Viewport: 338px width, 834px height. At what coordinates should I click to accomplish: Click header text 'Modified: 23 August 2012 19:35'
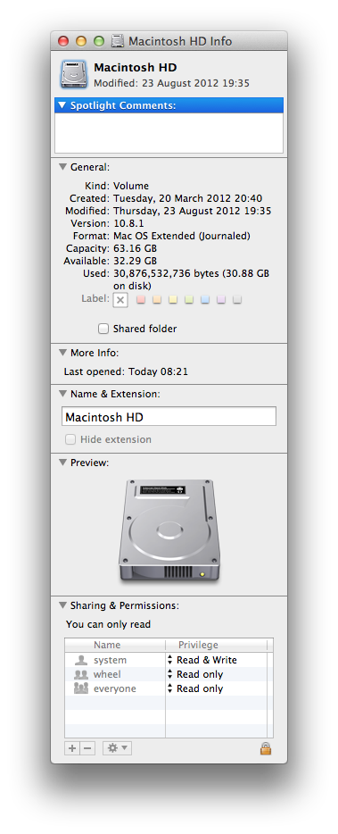(171, 84)
